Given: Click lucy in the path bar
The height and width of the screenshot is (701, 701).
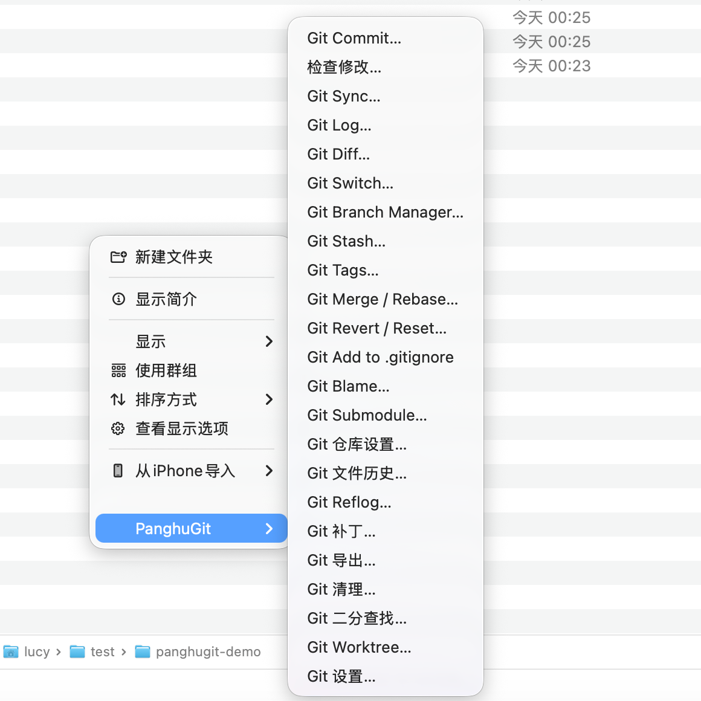Looking at the screenshot, I should click(x=37, y=652).
